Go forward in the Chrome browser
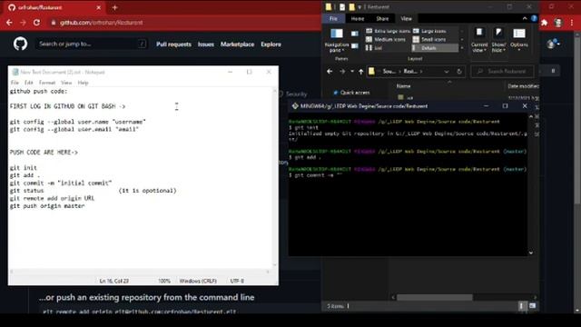Screen dimensions: 581x327 tap(23, 23)
